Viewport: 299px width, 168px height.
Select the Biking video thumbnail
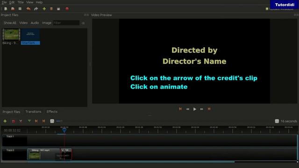(11, 35)
